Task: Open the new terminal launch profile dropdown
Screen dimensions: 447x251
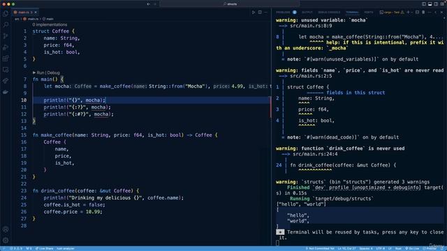Action: [412, 13]
